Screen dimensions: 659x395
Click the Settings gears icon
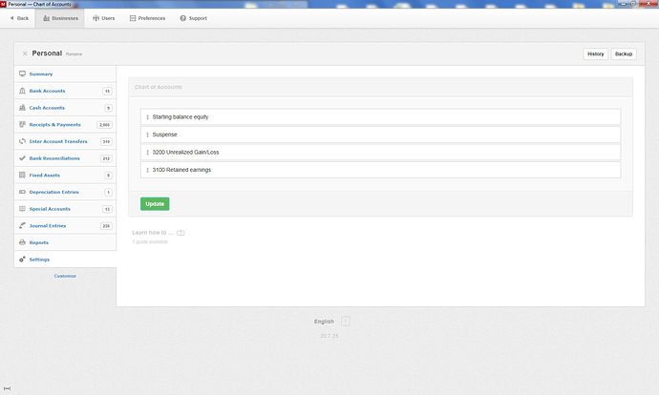click(x=22, y=259)
